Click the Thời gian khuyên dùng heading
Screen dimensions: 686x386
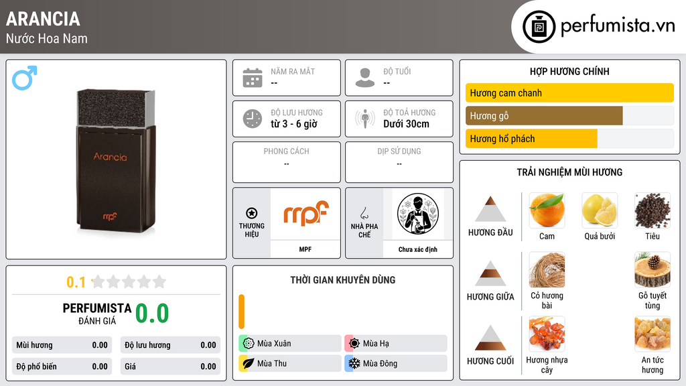point(343,279)
